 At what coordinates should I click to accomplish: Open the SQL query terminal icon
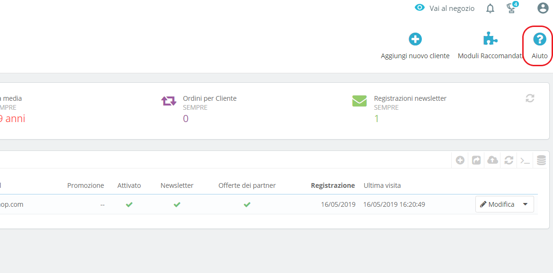tap(525, 160)
